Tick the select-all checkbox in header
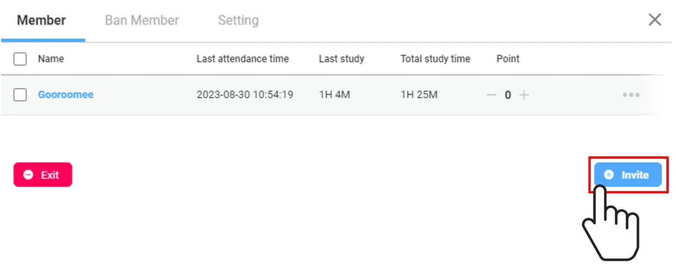 20,59
